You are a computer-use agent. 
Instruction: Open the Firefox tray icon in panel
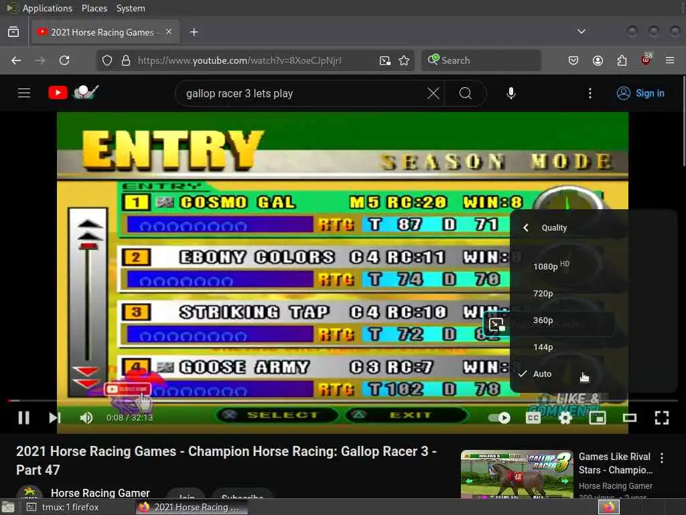coord(608,507)
